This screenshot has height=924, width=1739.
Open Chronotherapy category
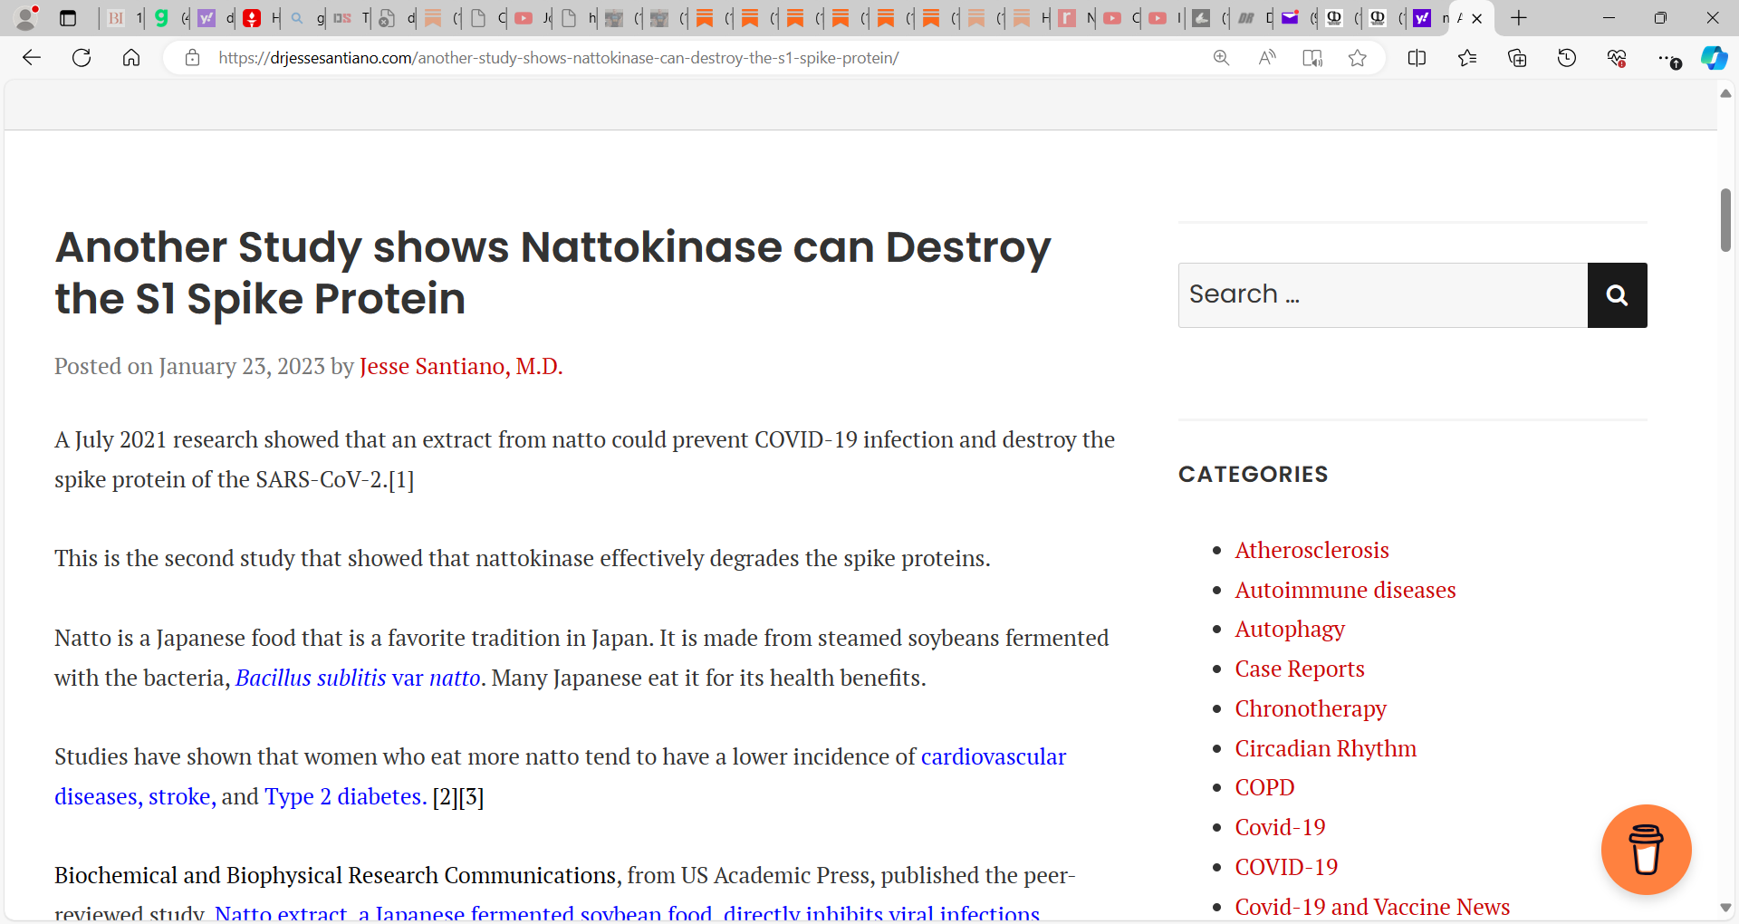(1311, 708)
